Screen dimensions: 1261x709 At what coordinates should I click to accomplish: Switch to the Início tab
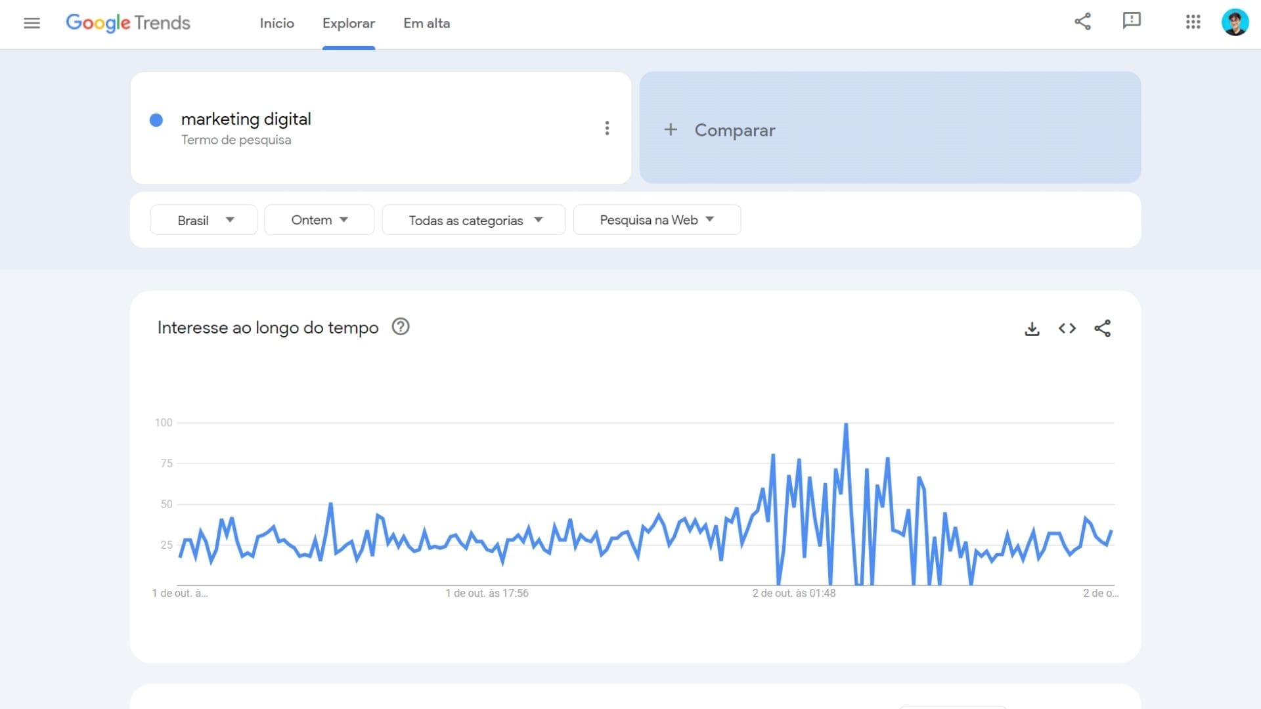click(x=277, y=24)
